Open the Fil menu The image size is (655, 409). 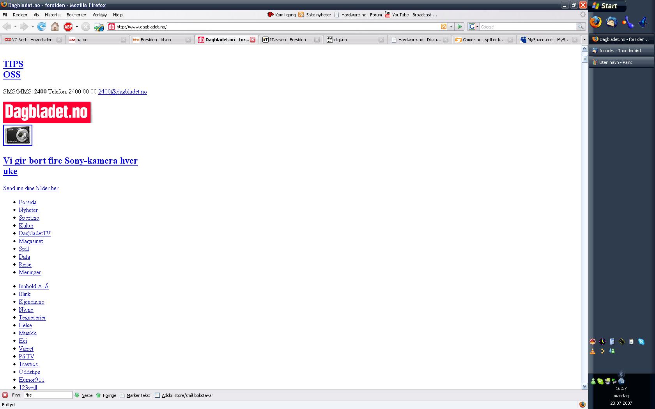pyautogui.click(x=5, y=15)
